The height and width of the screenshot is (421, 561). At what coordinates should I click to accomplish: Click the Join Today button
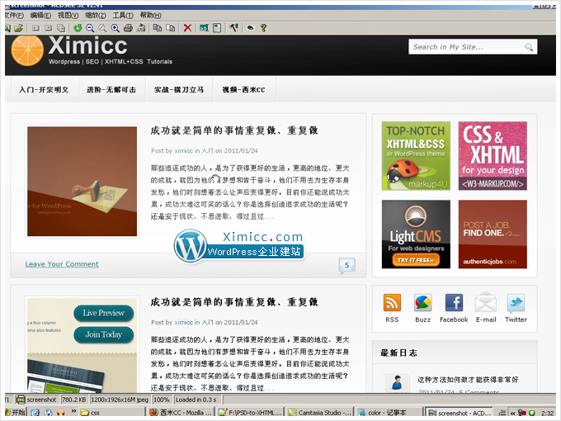(x=104, y=334)
